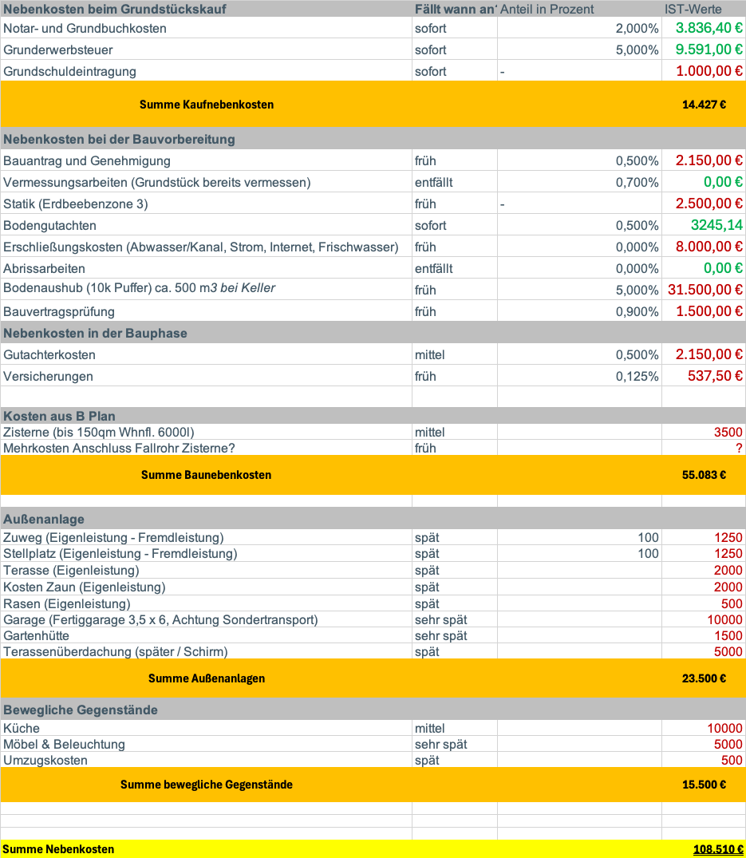746x858 pixels.
Task: Select the Terassenüberdachung cost 5000
Action: click(728, 651)
